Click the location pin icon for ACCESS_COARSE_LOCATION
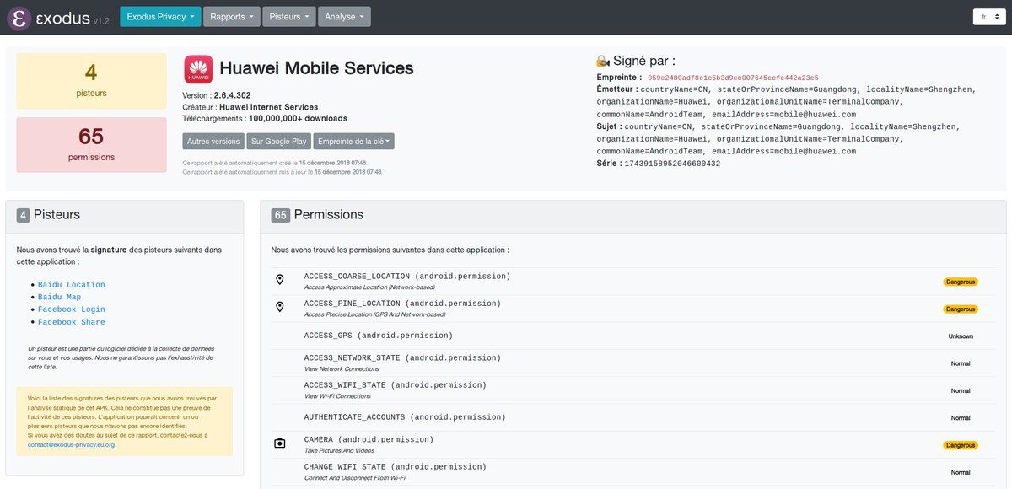 click(x=280, y=280)
